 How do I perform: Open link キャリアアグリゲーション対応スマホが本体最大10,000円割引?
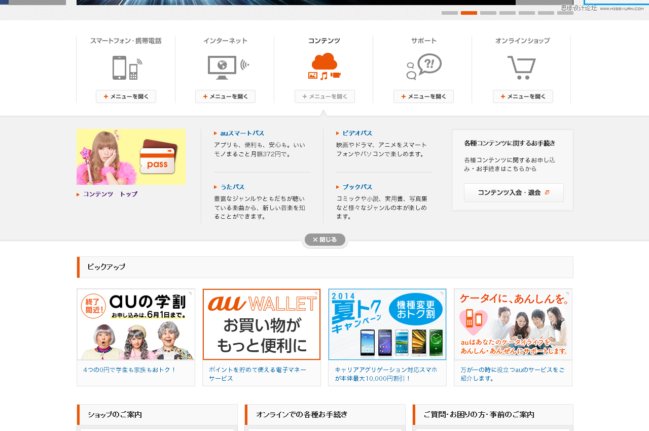(x=386, y=374)
